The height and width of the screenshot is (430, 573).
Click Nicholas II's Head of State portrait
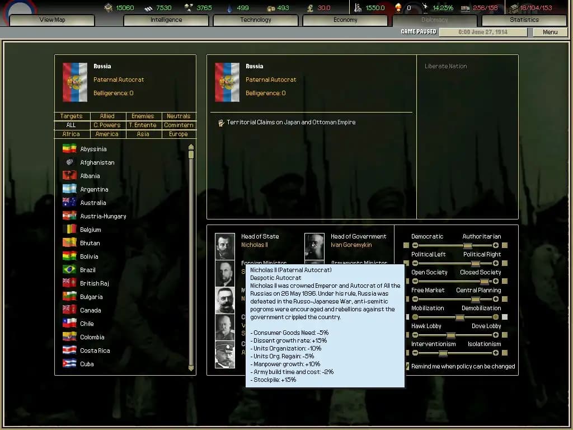click(x=224, y=246)
